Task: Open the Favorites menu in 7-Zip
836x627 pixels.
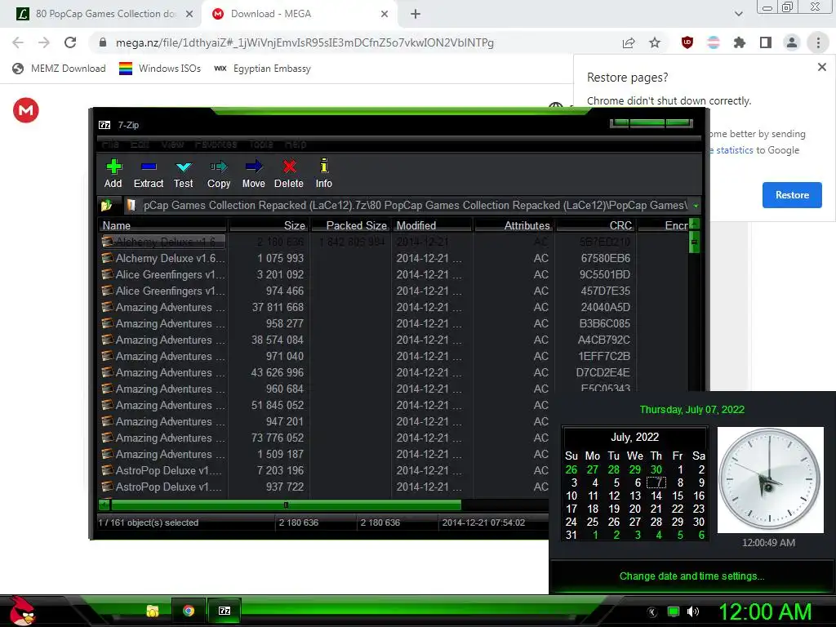Action: (216, 144)
